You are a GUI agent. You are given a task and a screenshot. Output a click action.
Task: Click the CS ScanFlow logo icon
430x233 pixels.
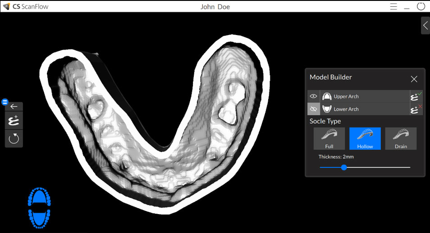point(6,6)
